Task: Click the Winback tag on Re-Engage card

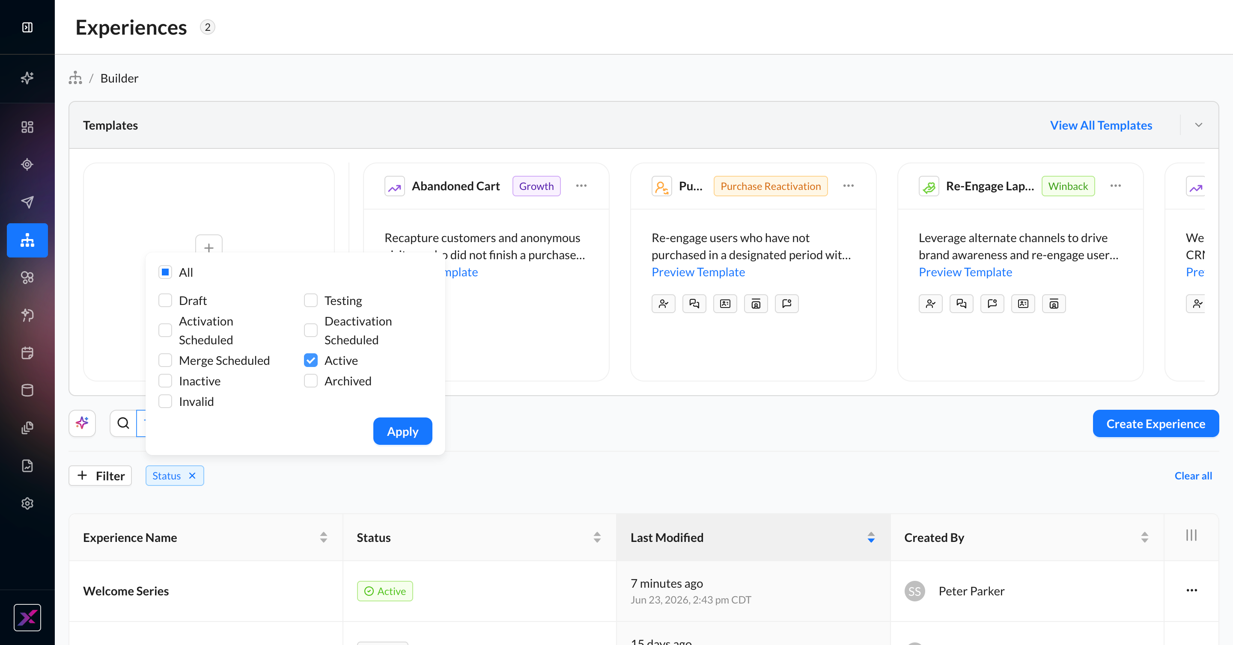Action: point(1068,186)
